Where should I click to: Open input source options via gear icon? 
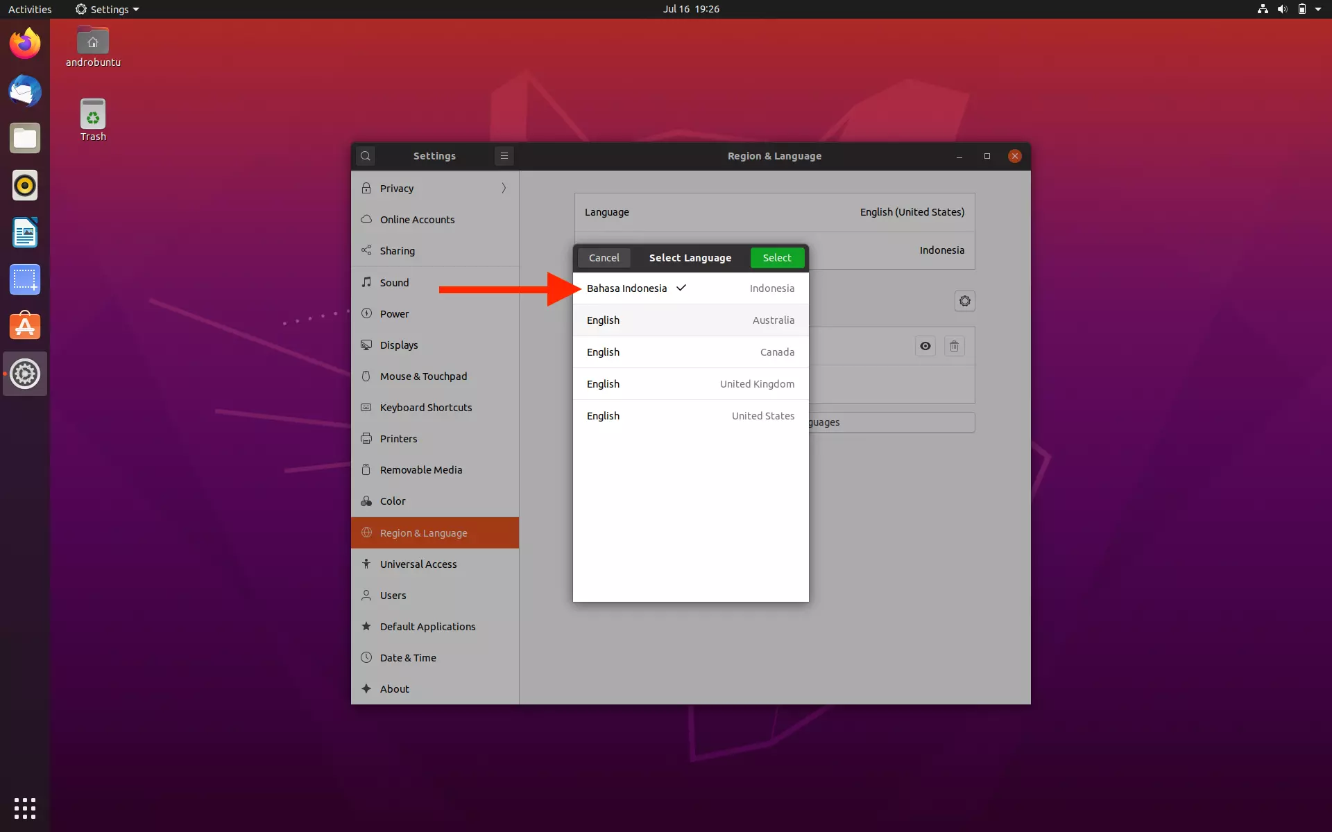tap(965, 301)
